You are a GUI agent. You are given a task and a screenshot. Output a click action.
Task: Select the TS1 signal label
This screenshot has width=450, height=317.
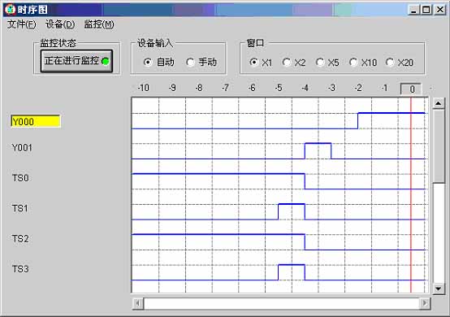tap(20, 208)
